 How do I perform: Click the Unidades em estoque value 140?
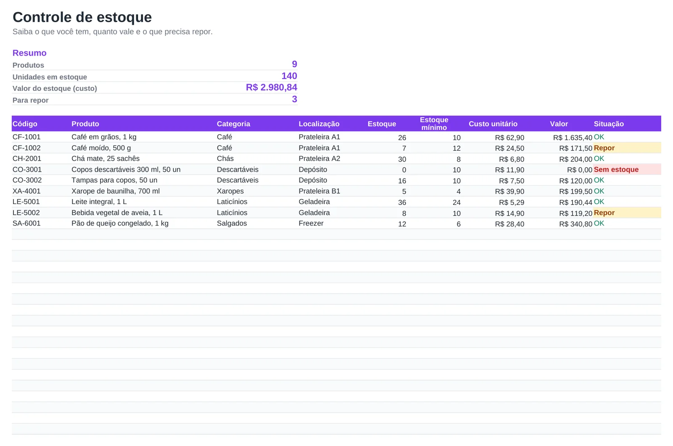(289, 76)
